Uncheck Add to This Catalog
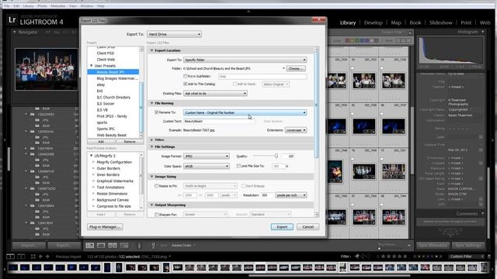The height and width of the screenshot is (279, 497). pyautogui.click(x=186, y=84)
